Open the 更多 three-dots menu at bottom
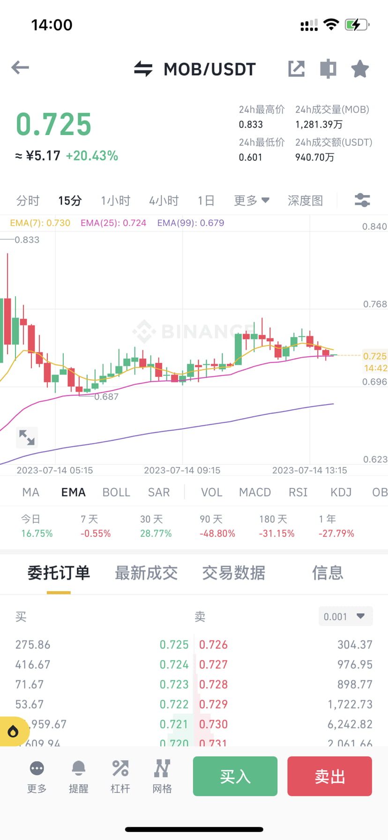 coord(37,778)
